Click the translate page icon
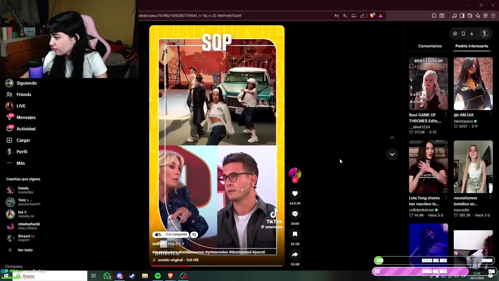The image size is (499, 281). 345,16
